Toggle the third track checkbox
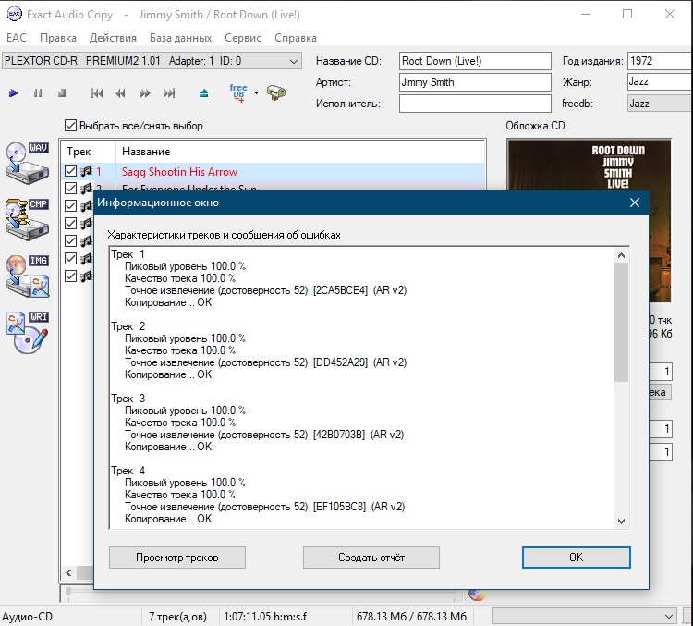This screenshot has height=626, width=693. pyautogui.click(x=70, y=205)
